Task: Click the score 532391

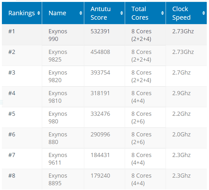Action: coord(100,31)
